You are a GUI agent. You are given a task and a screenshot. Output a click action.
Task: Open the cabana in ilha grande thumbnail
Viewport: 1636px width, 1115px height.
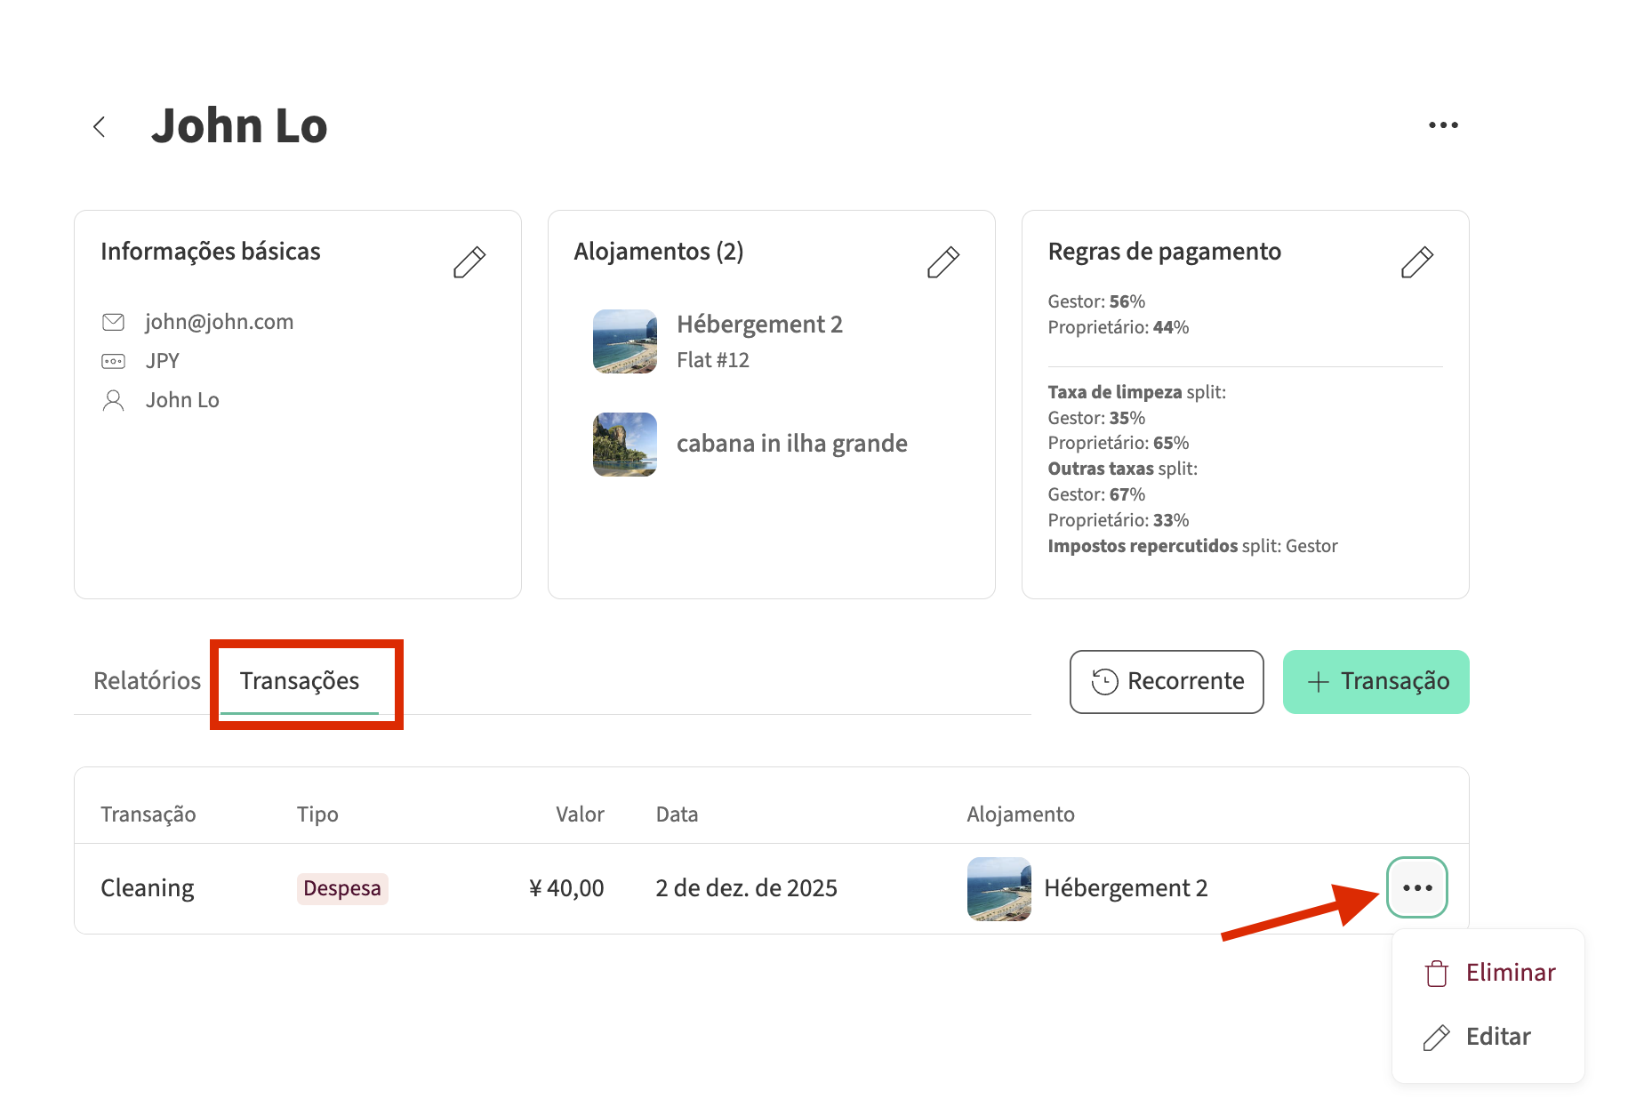coord(625,445)
